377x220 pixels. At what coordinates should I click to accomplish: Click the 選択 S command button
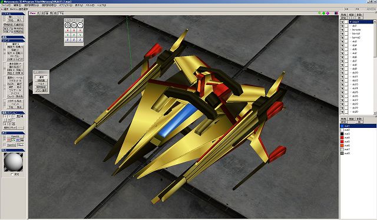coord(15,44)
